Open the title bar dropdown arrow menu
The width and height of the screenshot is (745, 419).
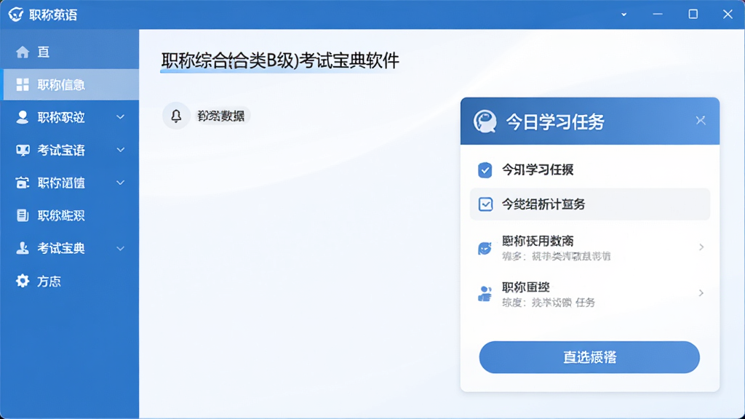(x=624, y=15)
